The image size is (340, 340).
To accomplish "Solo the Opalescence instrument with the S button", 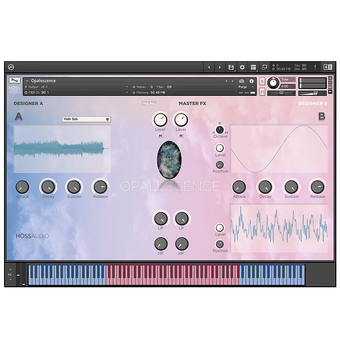I will (x=262, y=81).
